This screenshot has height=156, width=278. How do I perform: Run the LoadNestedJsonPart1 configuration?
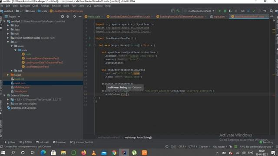[220, 11]
